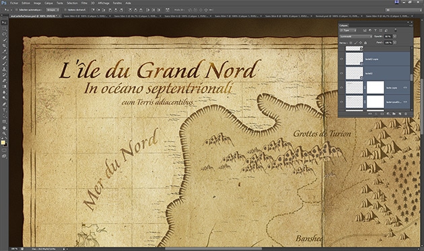Open the Filtre menu
The height and width of the screenshot is (251, 424).
[x=84, y=3]
